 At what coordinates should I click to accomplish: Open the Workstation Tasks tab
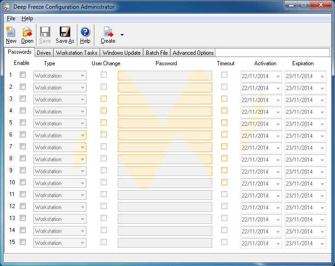pos(77,53)
